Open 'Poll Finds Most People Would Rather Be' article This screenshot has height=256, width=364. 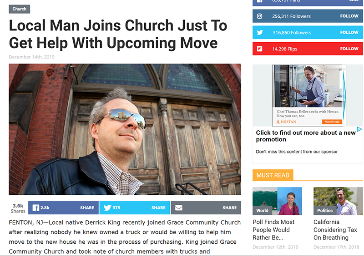(273, 230)
